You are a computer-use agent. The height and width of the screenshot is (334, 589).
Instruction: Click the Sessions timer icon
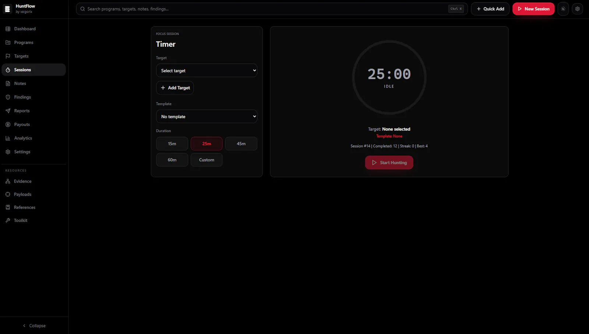pyautogui.click(x=8, y=70)
